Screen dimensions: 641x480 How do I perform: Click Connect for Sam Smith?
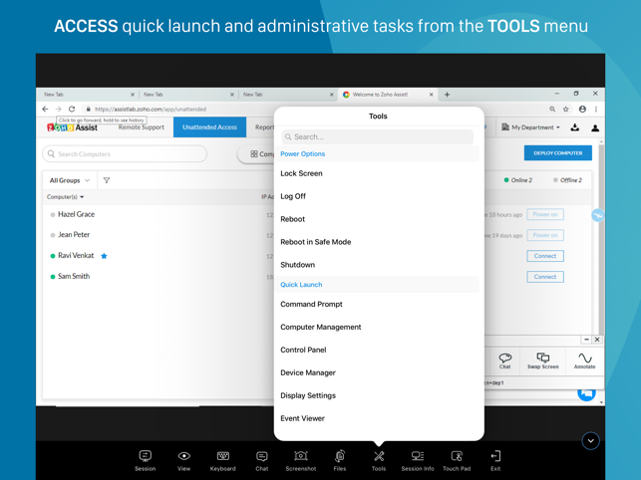tap(545, 277)
